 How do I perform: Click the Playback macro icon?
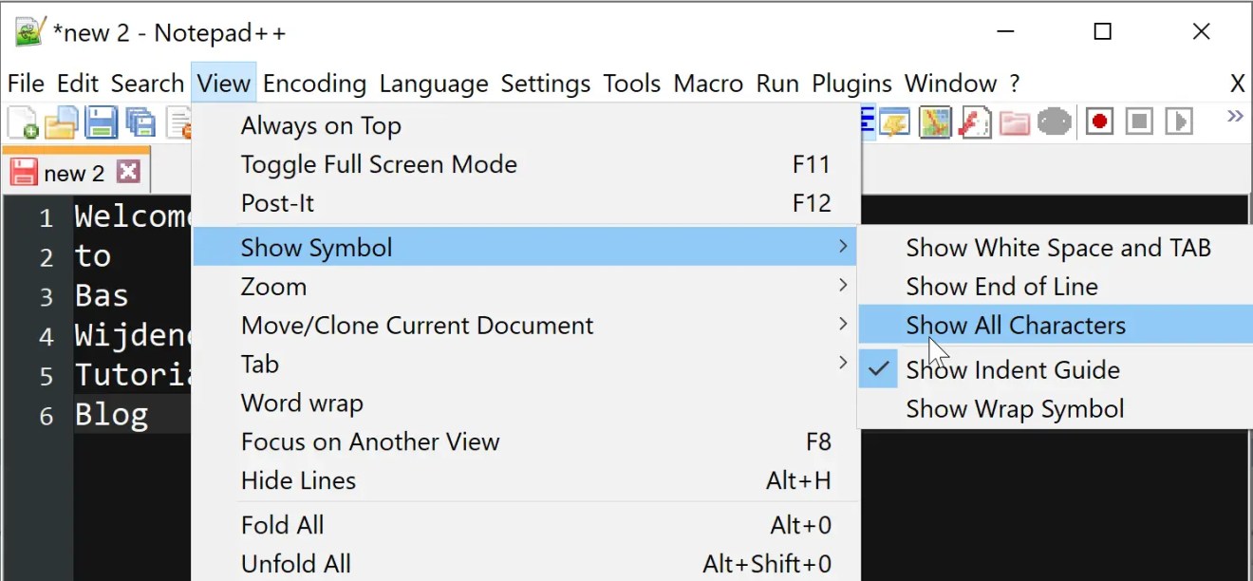click(x=1179, y=122)
